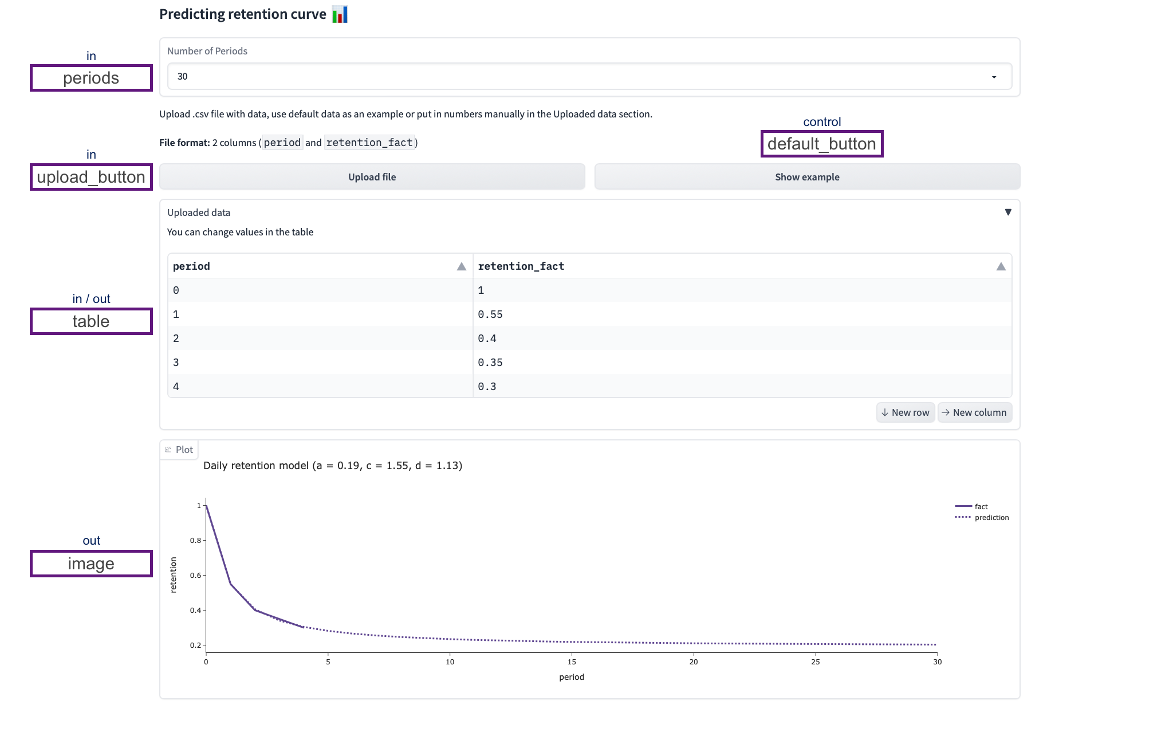Image resolution: width=1173 pixels, height=748 pixels.
Task: Click the text 'You can change values in the table'
Action: (240, 232)
